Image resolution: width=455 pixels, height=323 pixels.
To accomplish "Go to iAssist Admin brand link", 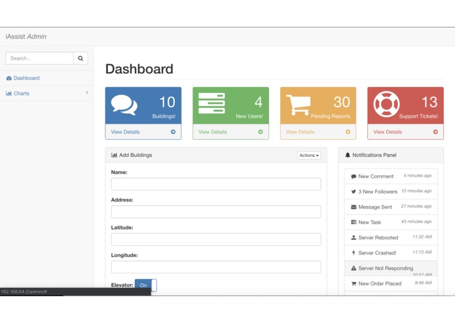I will point(26,37).
